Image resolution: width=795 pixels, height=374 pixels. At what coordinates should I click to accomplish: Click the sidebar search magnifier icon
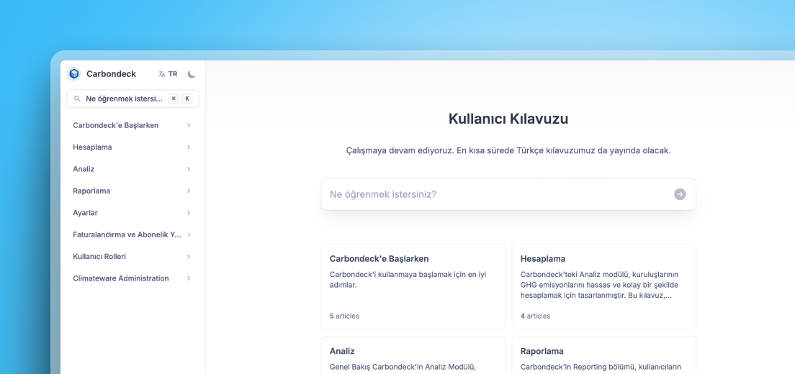[78, 99]
